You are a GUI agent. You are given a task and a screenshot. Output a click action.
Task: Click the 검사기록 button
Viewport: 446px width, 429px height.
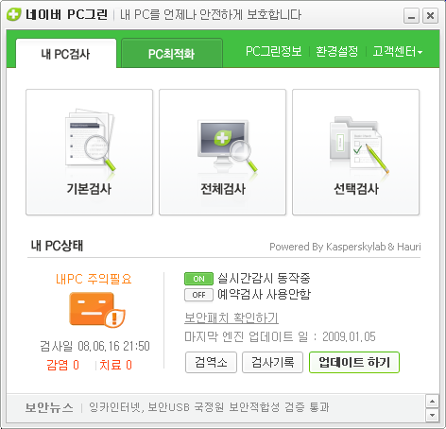[272, 362]
